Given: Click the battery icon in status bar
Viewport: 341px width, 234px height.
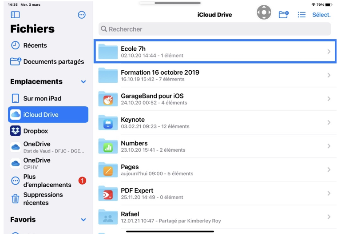Looking at the screenshot, I should [329, 4].
